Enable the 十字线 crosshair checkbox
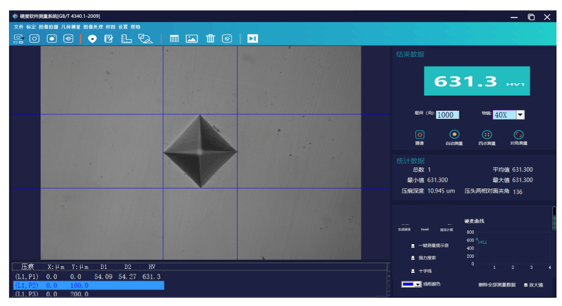This screenshot has height=306, width=562. [x=413, y=271]
